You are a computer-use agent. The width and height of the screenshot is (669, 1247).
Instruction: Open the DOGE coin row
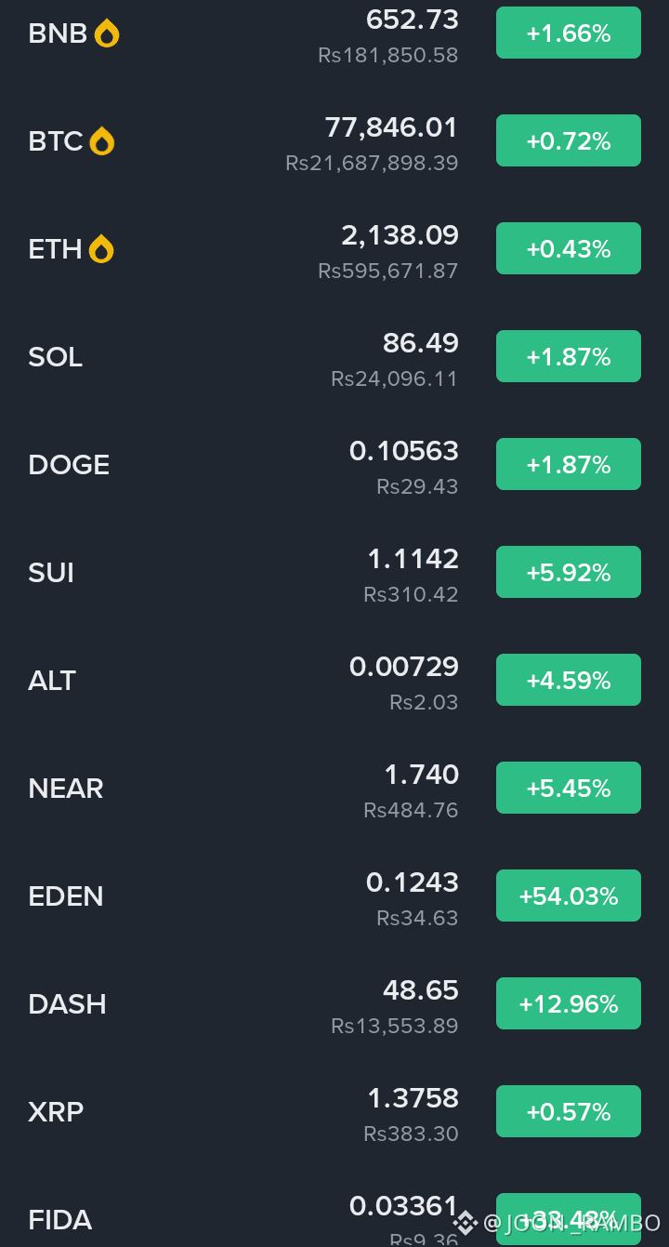tap(334, 465)
